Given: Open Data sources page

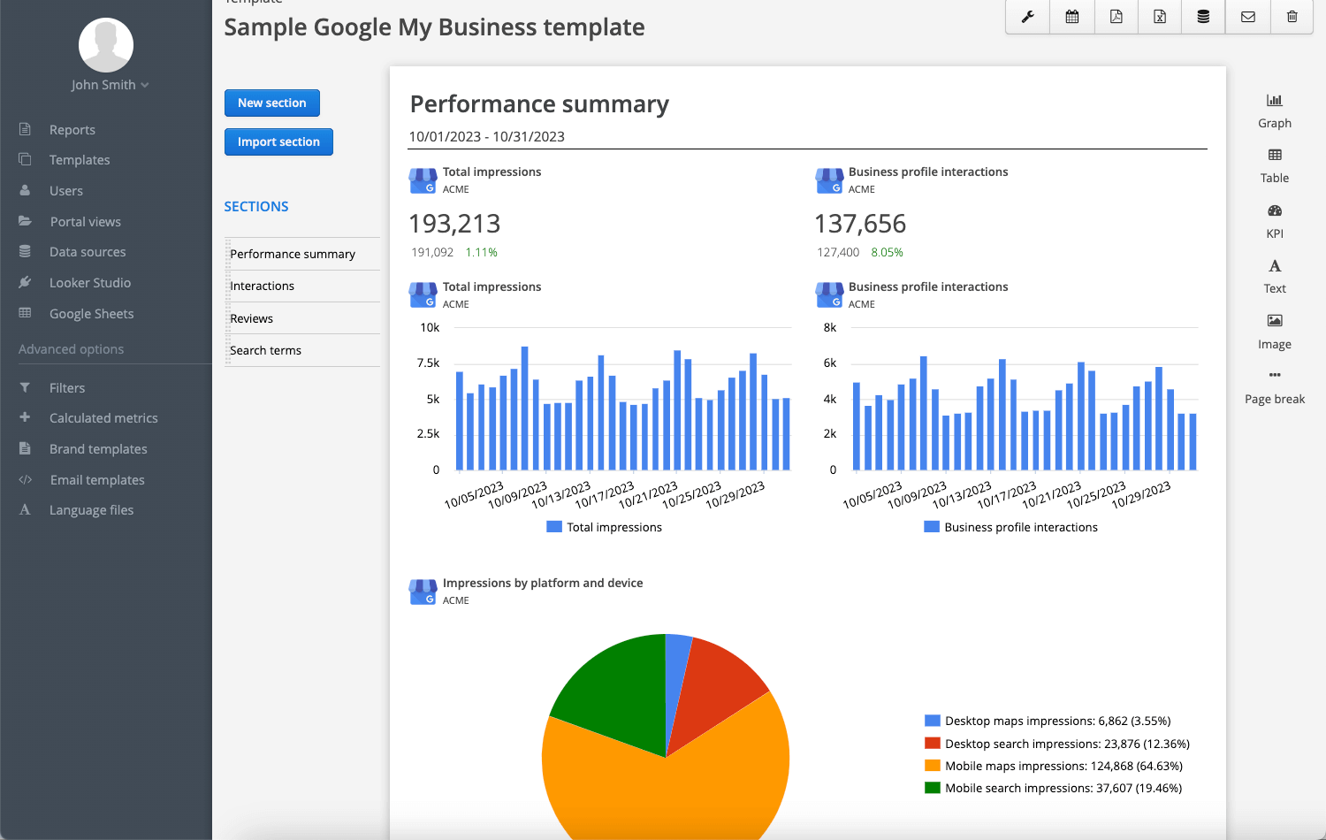Looking at the screenshot, I should [88, 252].
